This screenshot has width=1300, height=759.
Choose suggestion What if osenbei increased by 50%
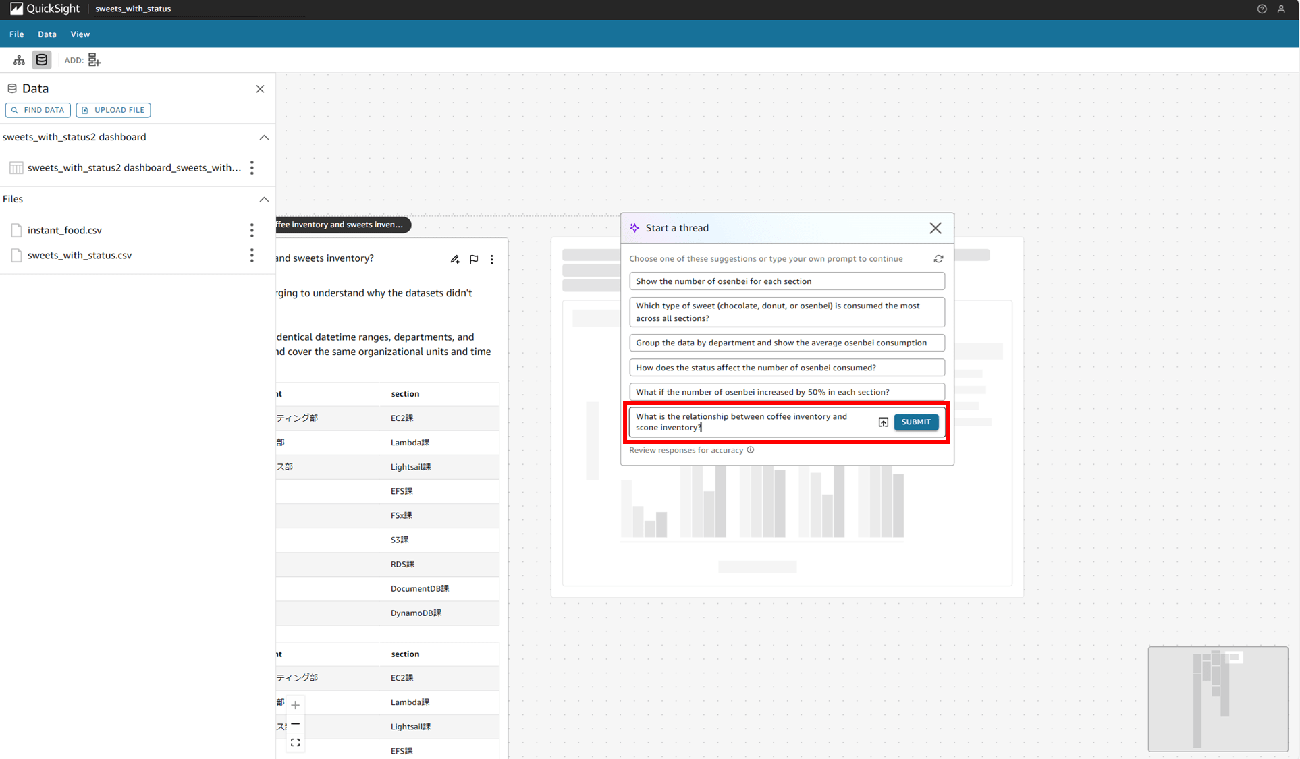point(787,392)
